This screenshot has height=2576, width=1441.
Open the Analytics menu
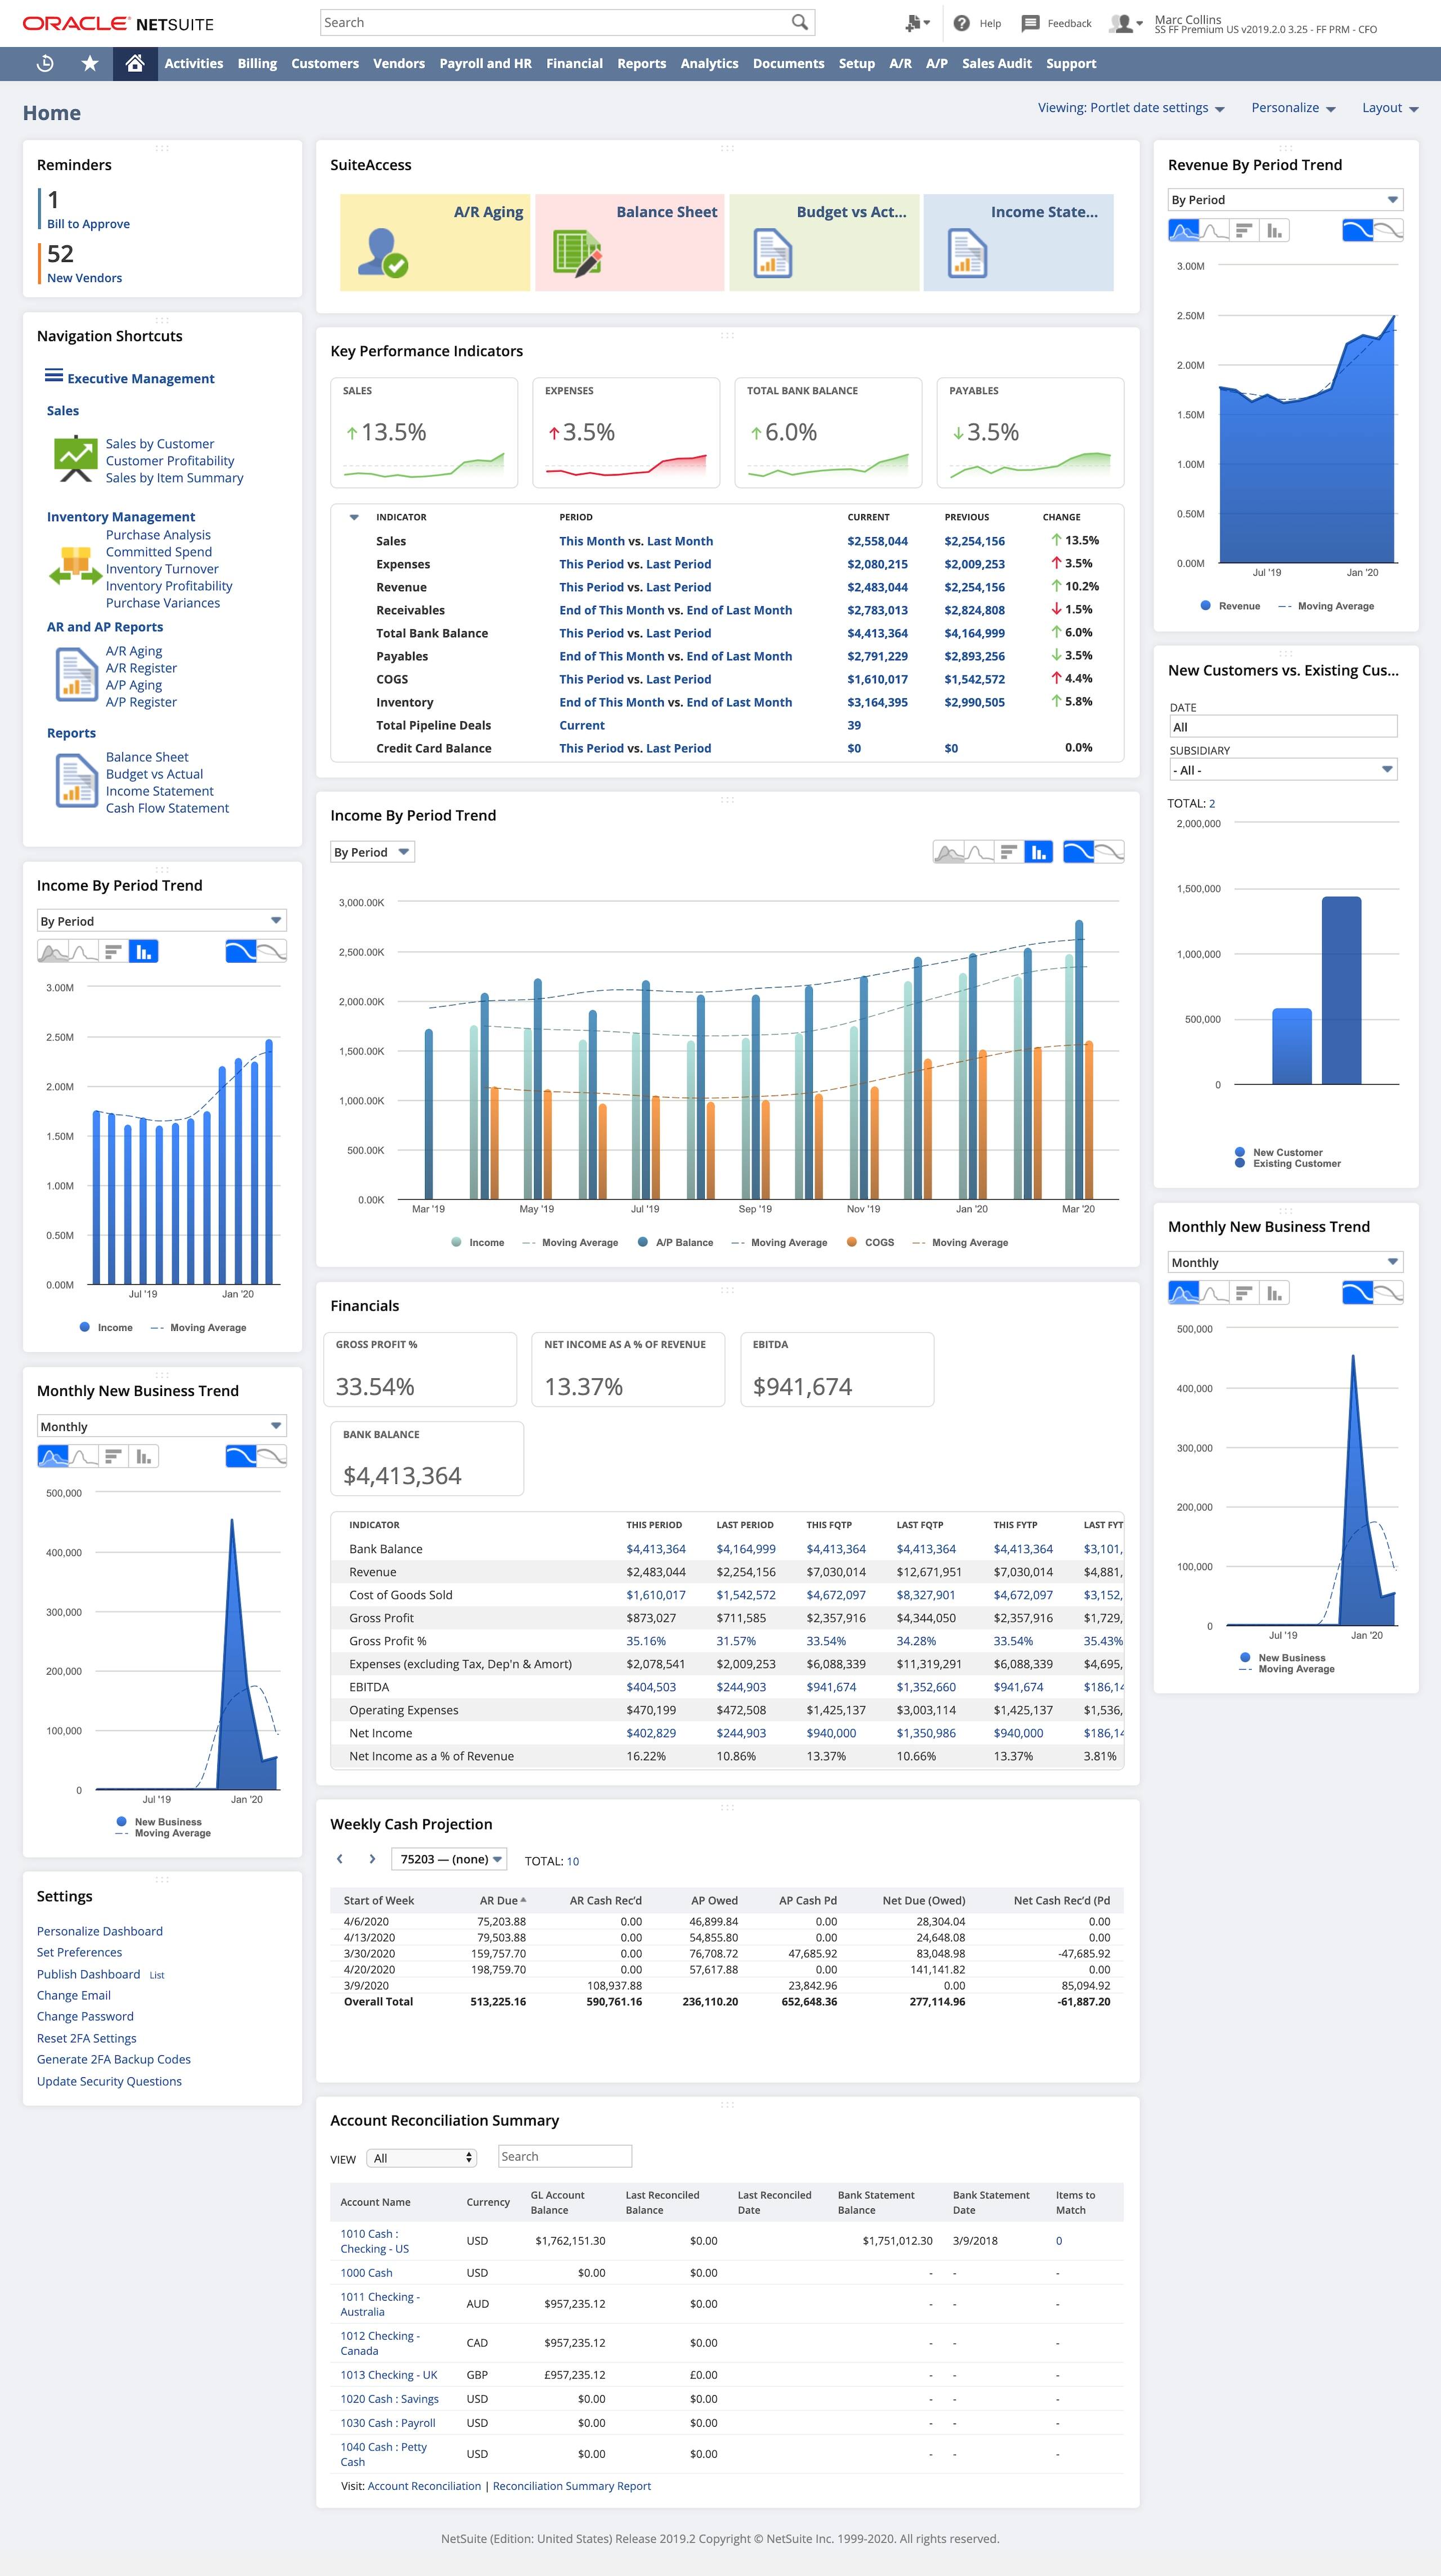[709, 63]
